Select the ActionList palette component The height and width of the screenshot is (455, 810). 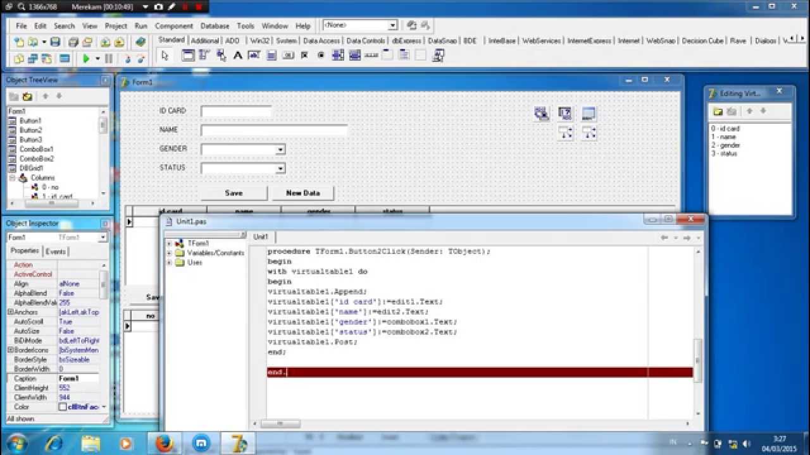(438, 56)
